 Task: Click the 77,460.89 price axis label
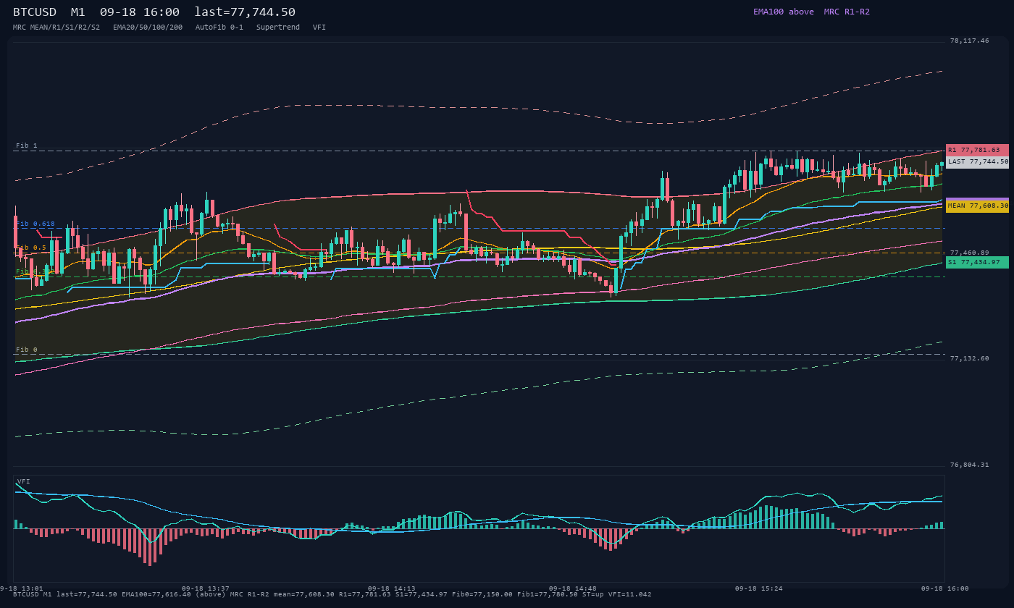click(x=969, y=253)
